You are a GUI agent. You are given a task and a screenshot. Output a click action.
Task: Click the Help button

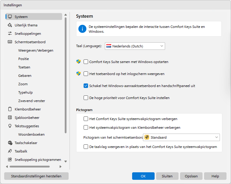[215, 176]
